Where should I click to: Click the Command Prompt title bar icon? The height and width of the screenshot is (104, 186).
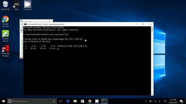[x=25, y=24]
